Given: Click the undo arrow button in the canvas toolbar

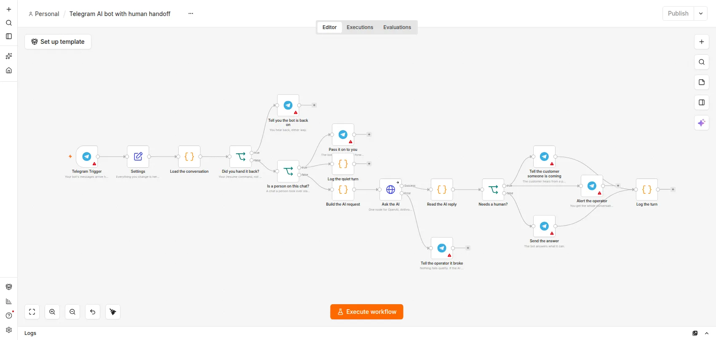Looking at the screenshot, I should [93, 312].
